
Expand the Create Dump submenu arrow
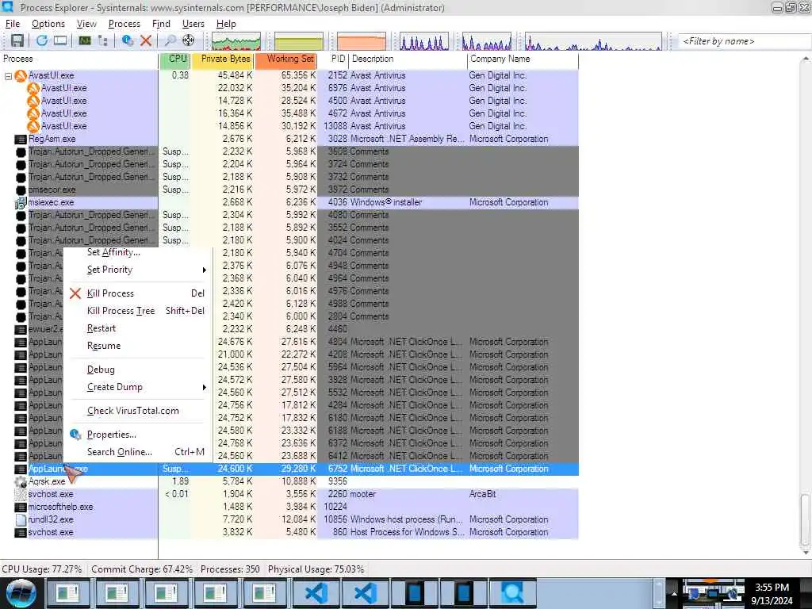coord(204,387)
